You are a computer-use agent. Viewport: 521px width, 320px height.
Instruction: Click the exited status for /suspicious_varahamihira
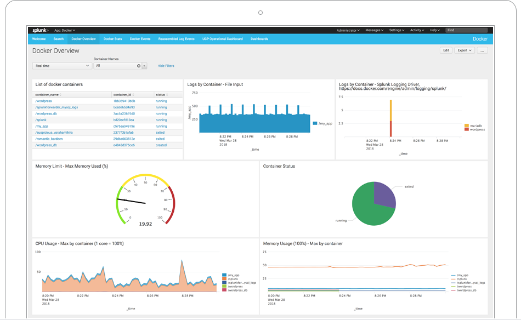(160, 133)
